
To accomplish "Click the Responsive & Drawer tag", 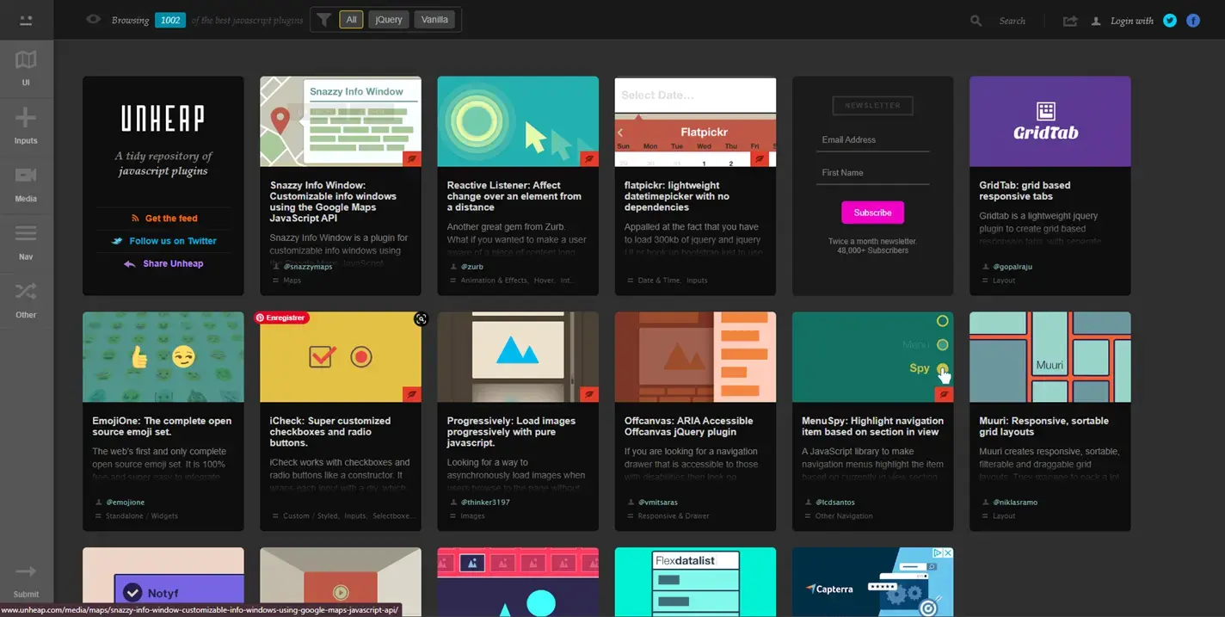I will pos(674,516).
